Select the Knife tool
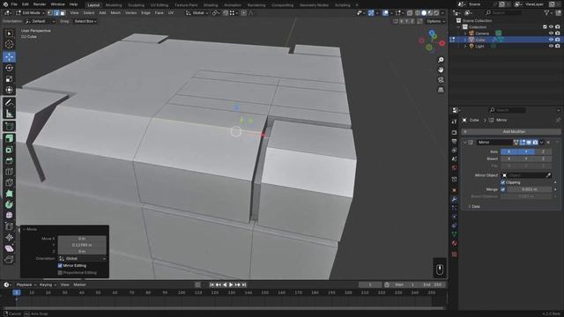Image resolution: width=564 pixels, height=317 pixels. (x=9, y=182)
